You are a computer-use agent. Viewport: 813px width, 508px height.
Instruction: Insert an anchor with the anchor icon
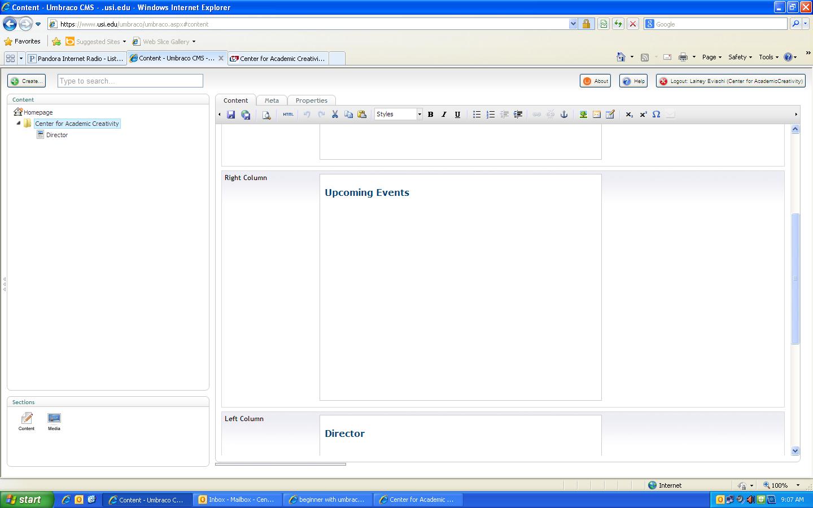[563, 115]
